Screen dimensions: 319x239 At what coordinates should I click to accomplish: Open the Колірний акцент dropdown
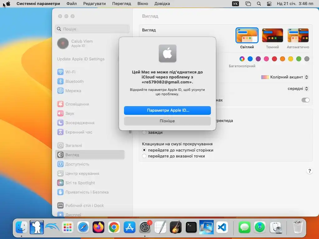pyautogui.click(x=285, y=77)
